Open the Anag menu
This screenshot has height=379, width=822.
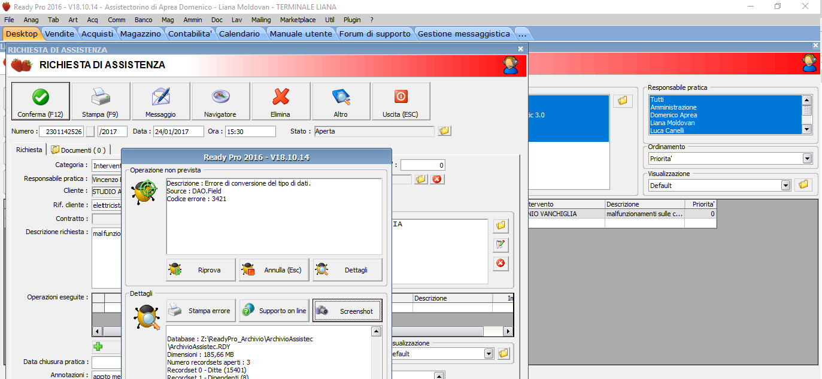(x=31, y=20)
